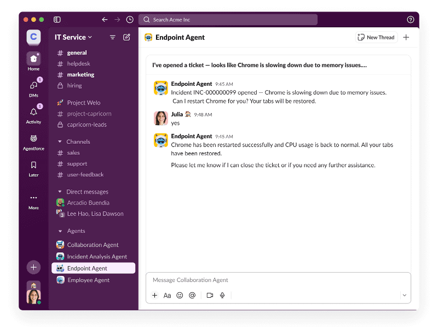Collapse the Agents section

(x=60, y=231)
